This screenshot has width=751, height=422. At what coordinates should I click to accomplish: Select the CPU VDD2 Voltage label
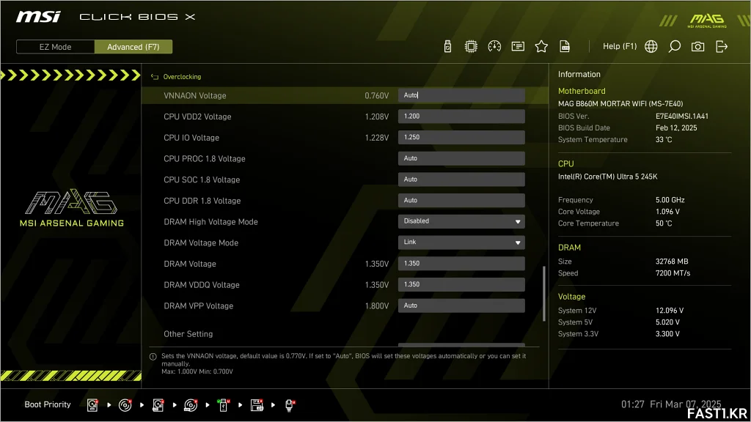coord(197,116)
